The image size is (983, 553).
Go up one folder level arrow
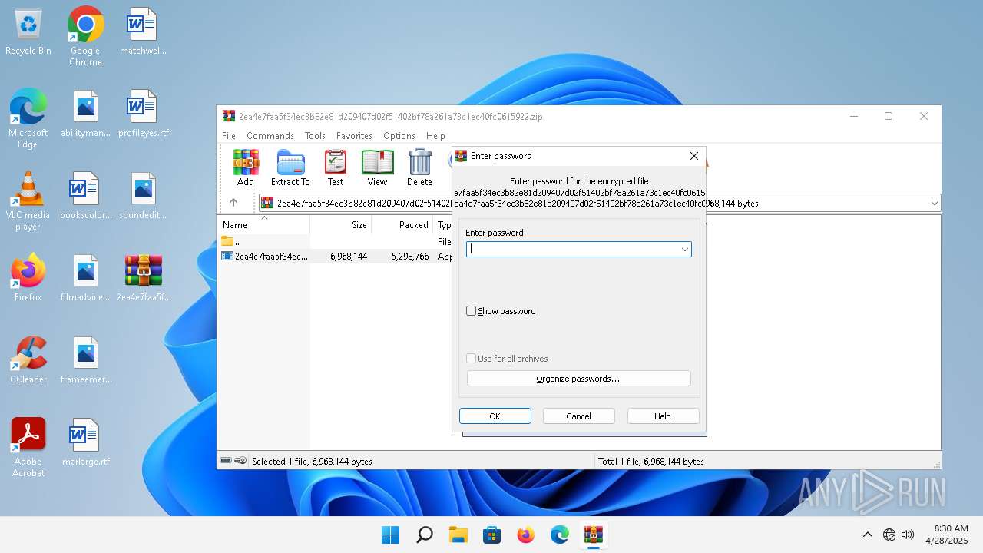click(233, 203)
